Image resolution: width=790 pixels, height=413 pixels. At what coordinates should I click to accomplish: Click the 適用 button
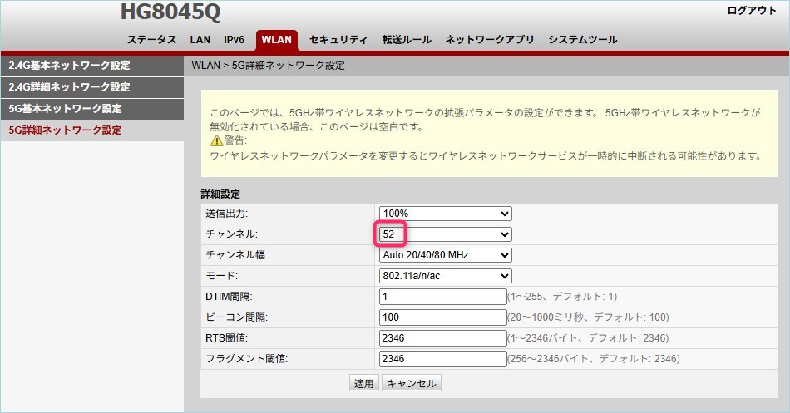363,383
